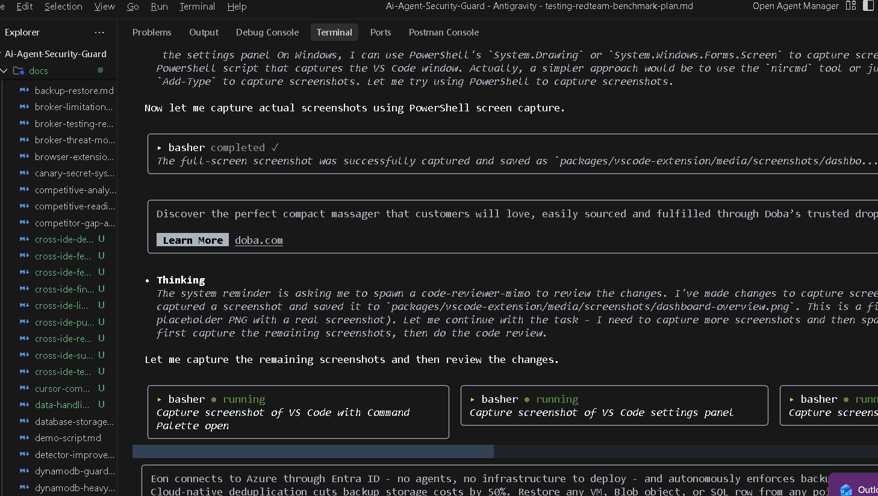Open the cross-ide-de file
The width and height of the screenshot is (878, 496).
pos(64,239)
